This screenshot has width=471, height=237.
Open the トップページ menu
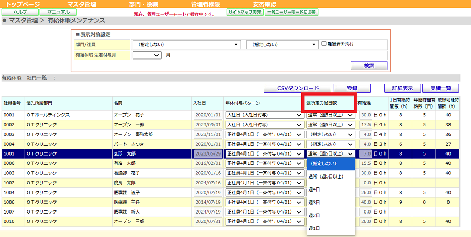[x=23, y=4]
